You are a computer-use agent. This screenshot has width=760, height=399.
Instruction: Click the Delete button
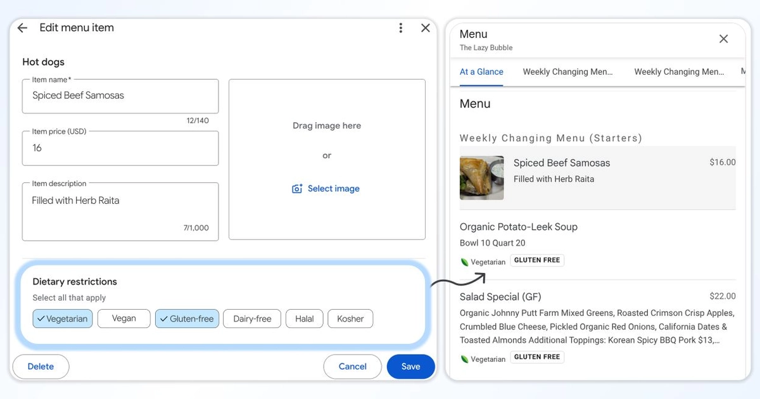coord(41,366)
